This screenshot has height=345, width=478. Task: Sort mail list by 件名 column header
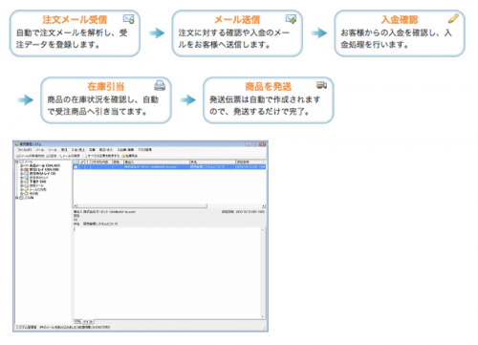212,162
